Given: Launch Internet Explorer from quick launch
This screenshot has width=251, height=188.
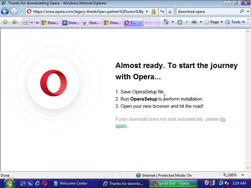Looking at the screenshot, I should click(x=37, y=183).
